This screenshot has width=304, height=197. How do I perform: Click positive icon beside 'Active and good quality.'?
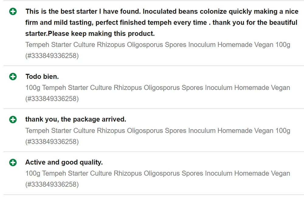click(13, 163)
